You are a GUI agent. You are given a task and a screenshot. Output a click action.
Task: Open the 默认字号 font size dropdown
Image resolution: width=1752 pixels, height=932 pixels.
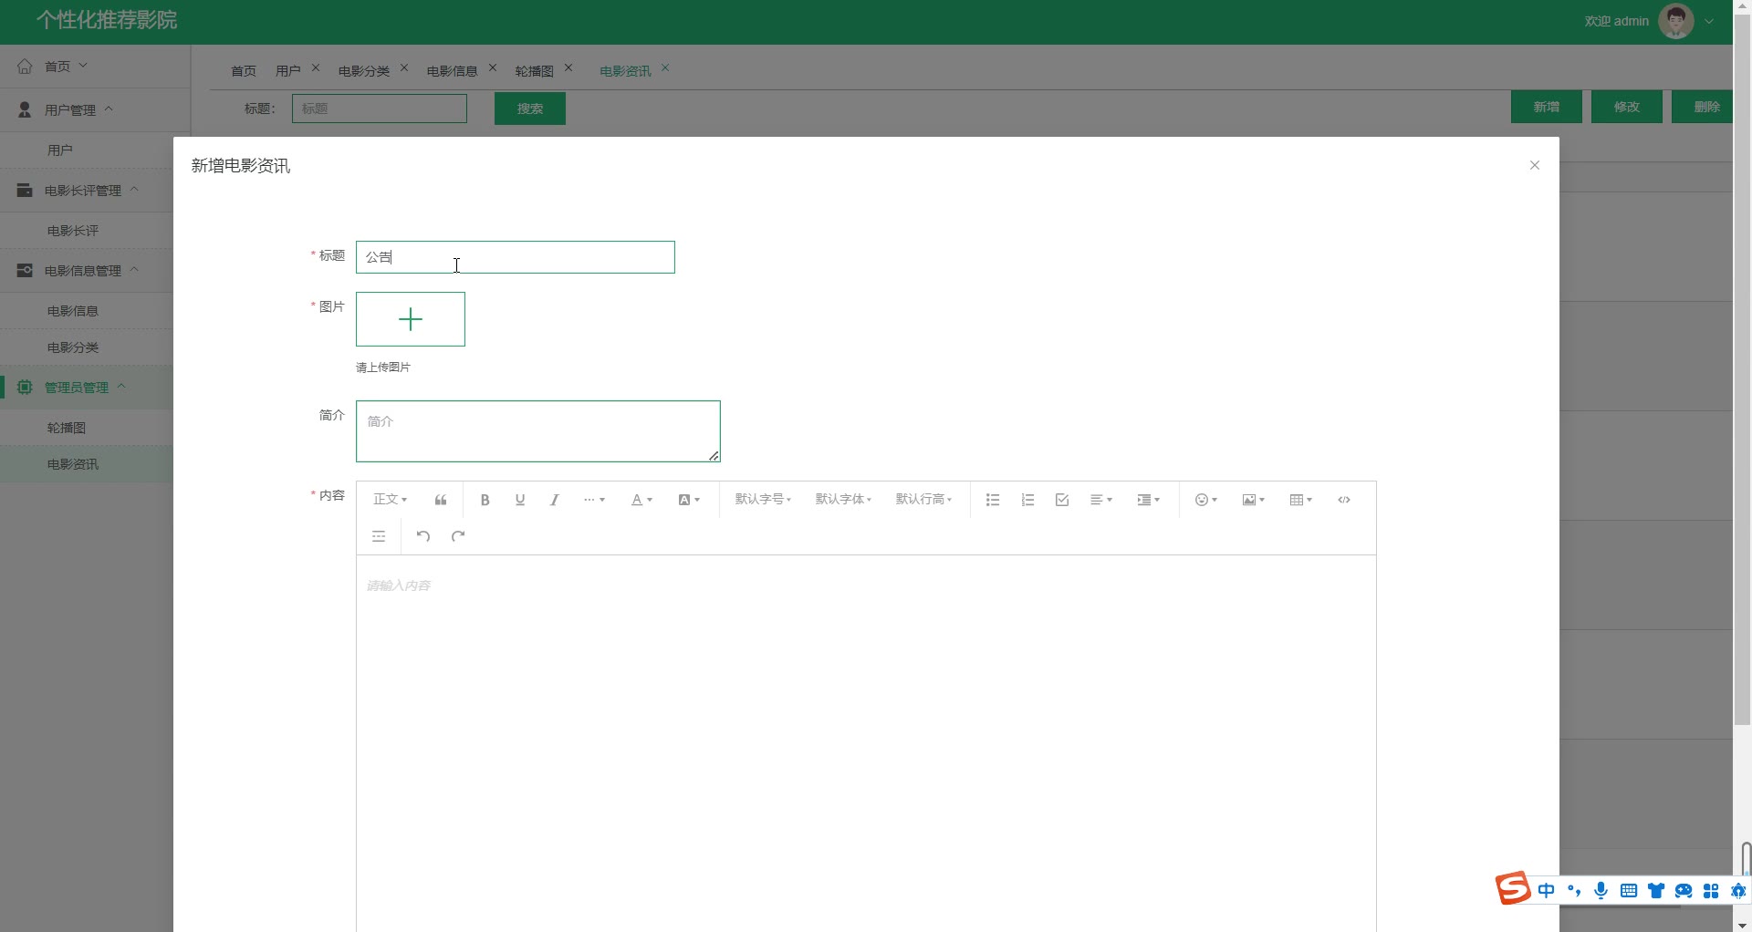[x=764, y=500]
